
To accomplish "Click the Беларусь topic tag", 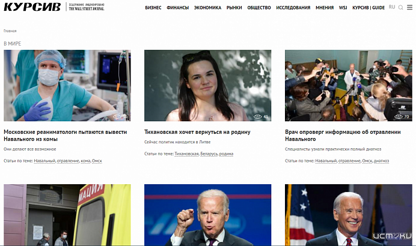I will (208, 154).
